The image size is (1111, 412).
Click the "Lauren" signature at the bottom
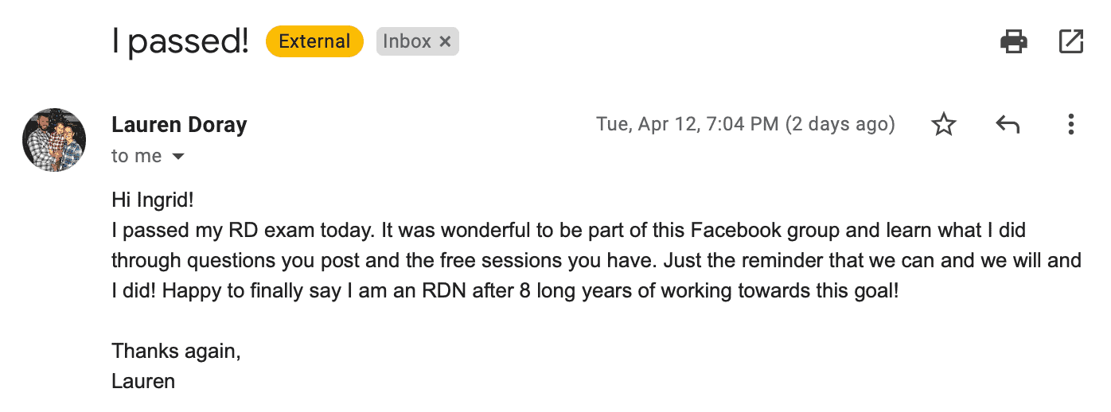pyautogui.click(x=143, y=381)
